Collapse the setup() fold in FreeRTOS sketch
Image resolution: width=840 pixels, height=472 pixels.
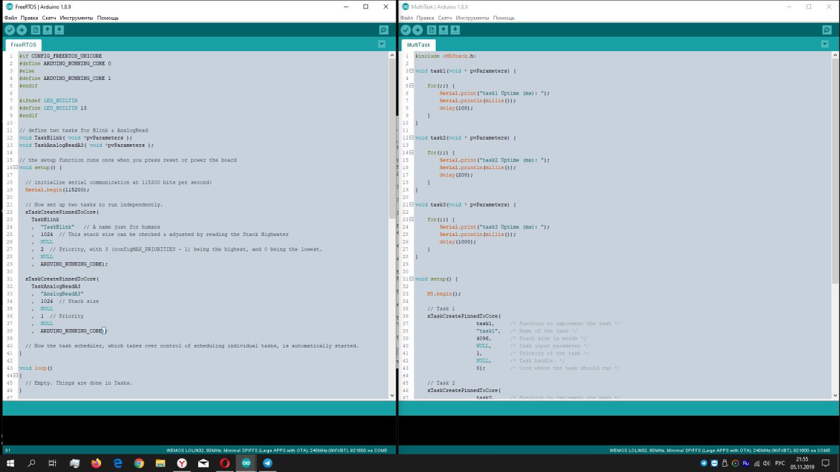pos(15,168)
